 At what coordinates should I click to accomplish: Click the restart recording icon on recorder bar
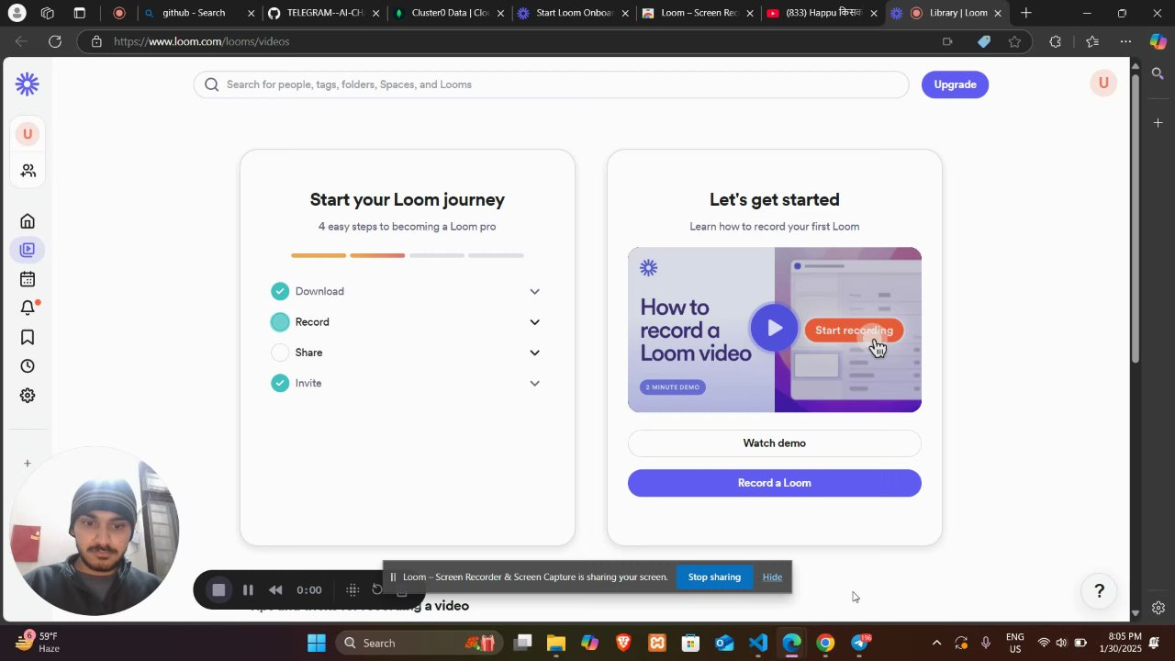(x=377, y=589)
